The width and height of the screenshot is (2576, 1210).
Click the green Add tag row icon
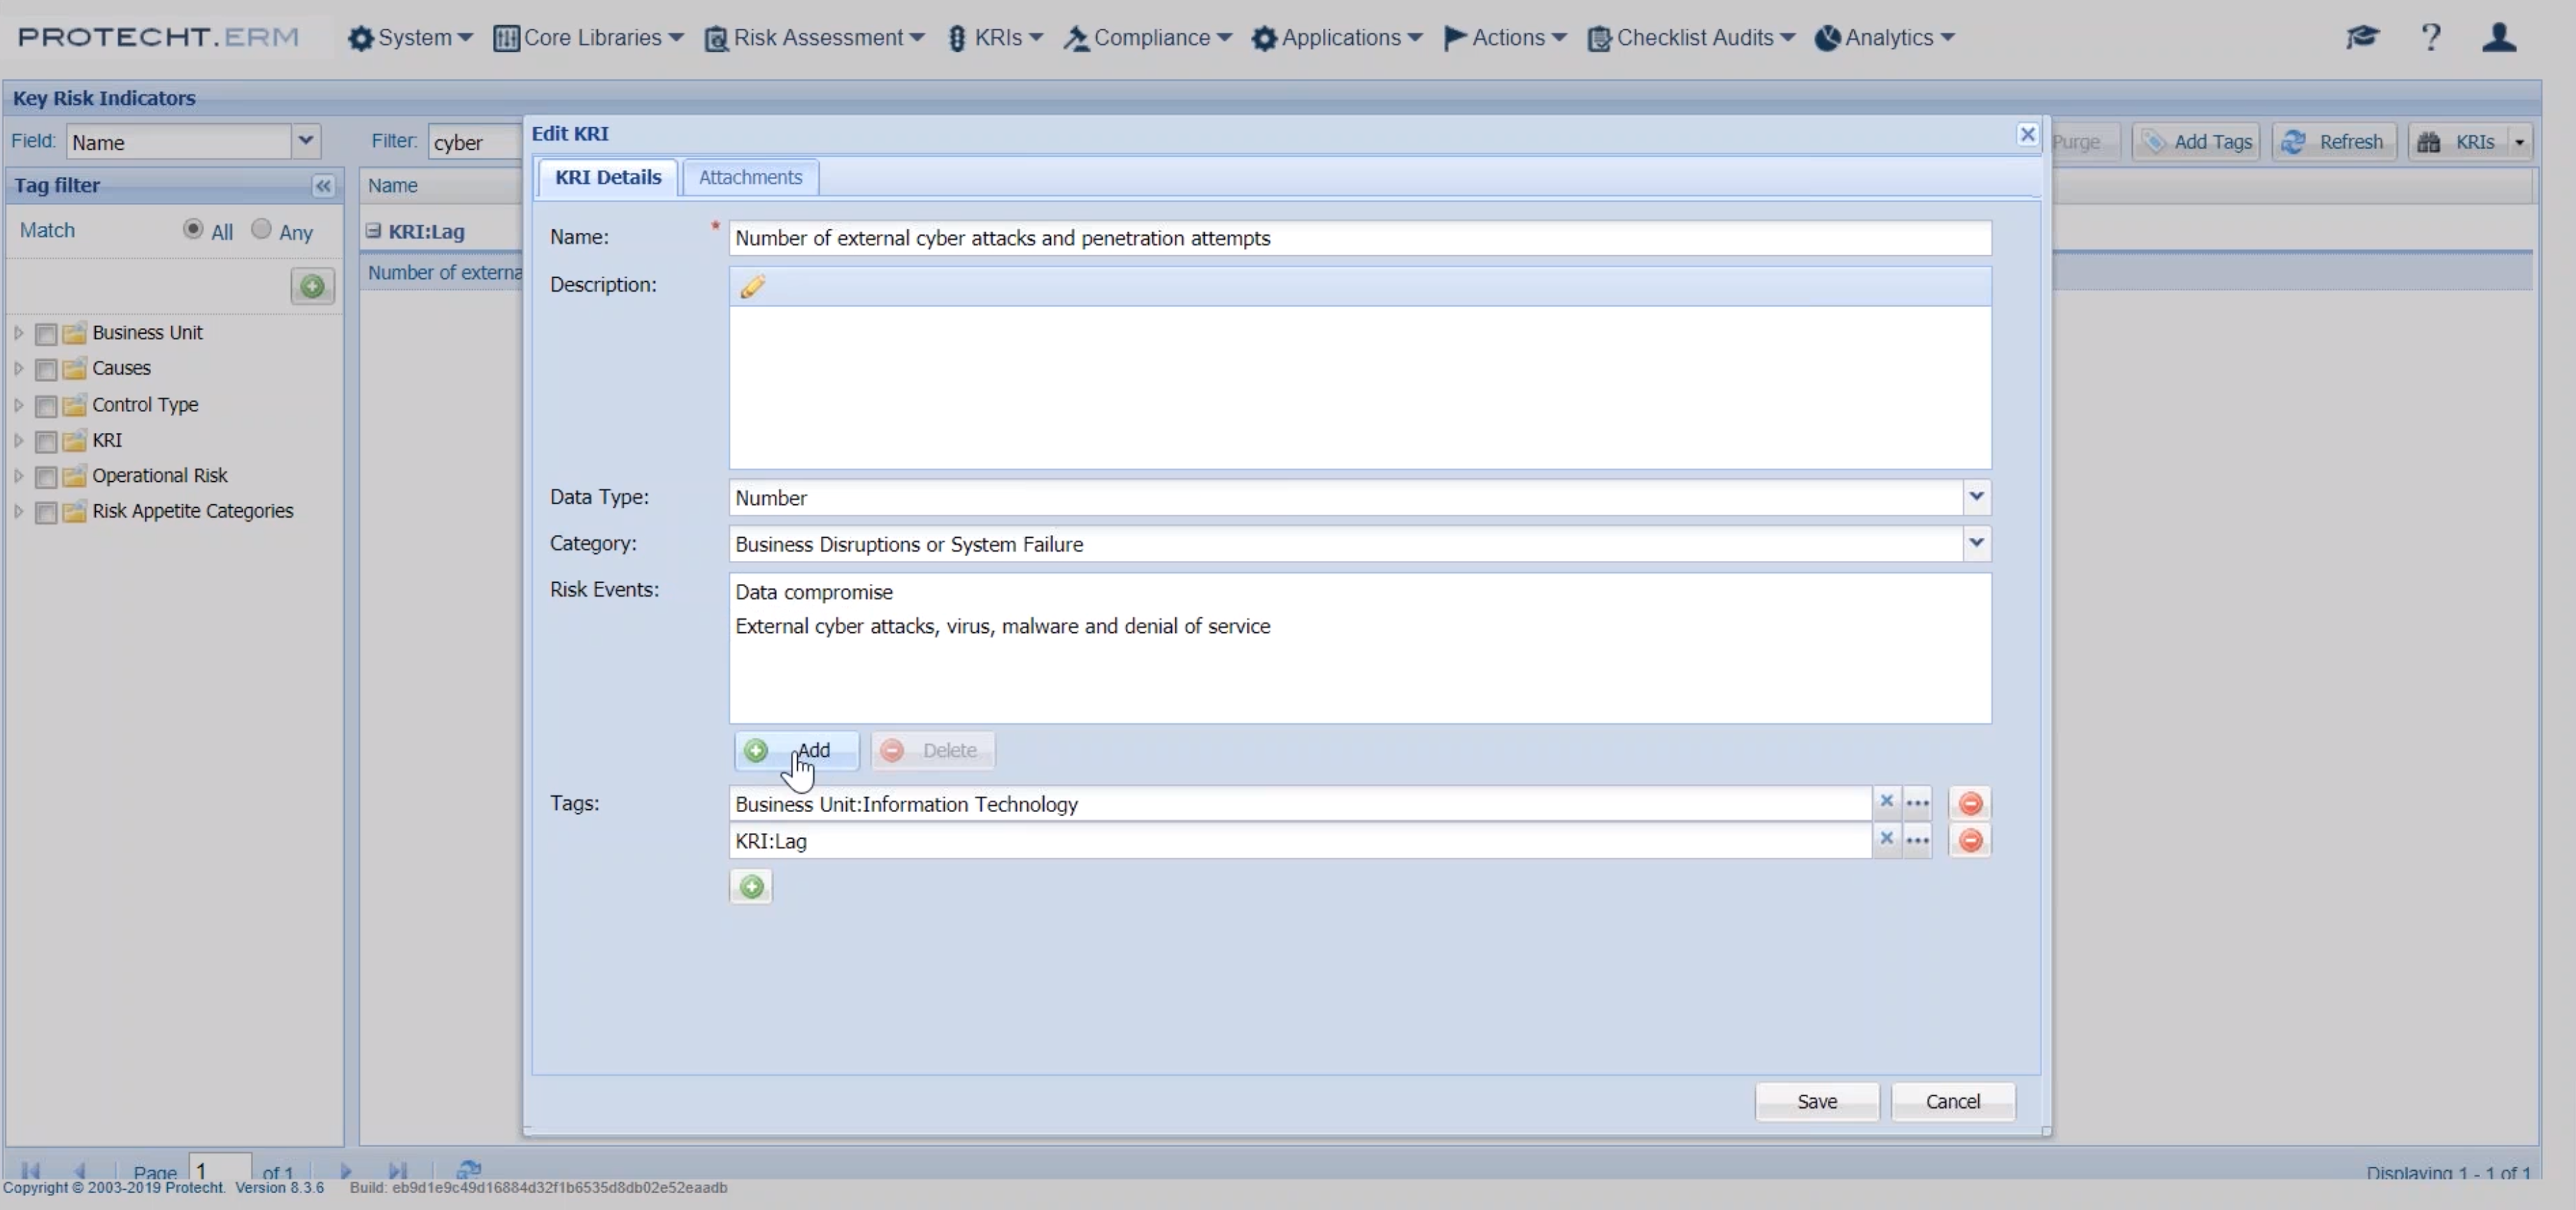pyautogui.click(x=751, y=886)
